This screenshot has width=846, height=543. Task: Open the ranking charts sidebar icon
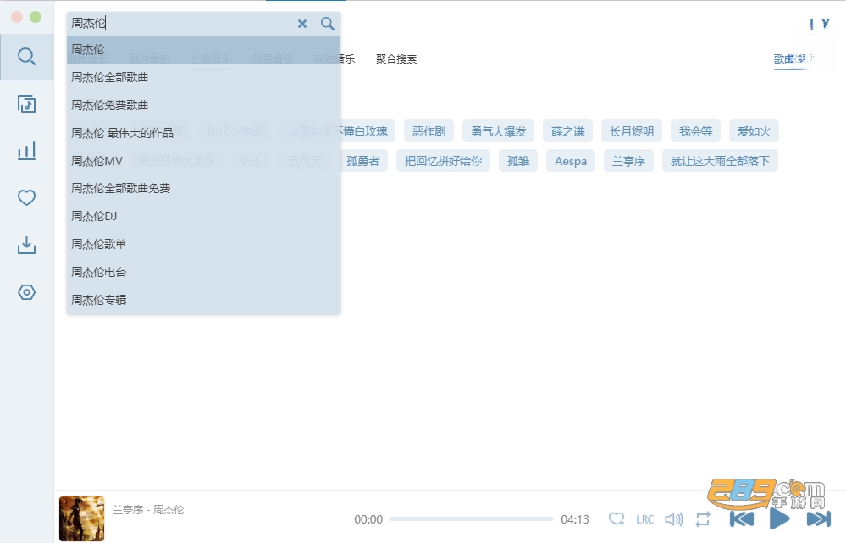coord(26,151)
